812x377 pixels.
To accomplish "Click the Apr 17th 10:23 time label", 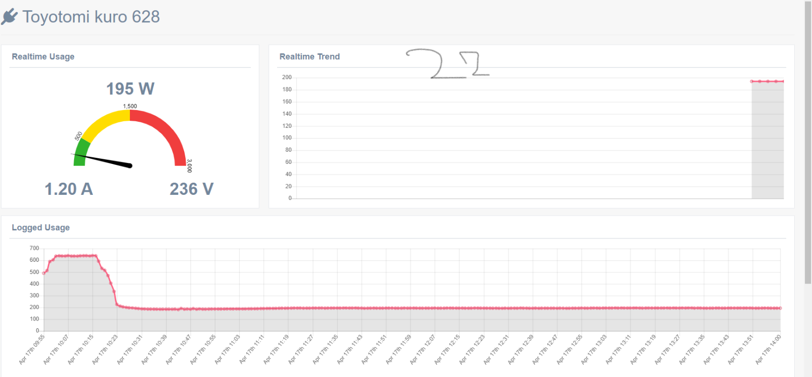I will pos(105,349).
